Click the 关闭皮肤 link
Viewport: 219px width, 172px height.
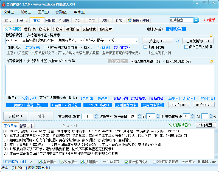[x=188, y=162]
